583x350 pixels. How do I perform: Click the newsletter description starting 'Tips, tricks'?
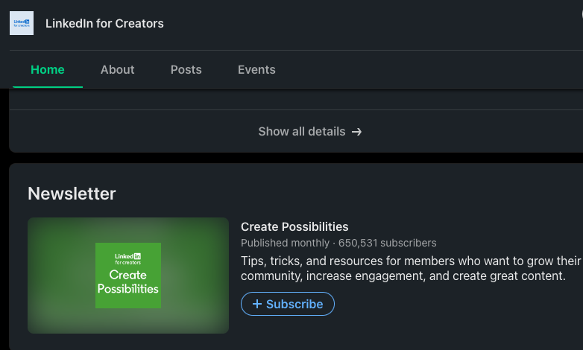411,268
